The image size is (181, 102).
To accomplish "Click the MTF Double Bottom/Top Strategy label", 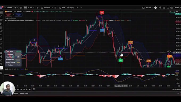I will click(x=19, y=21).
